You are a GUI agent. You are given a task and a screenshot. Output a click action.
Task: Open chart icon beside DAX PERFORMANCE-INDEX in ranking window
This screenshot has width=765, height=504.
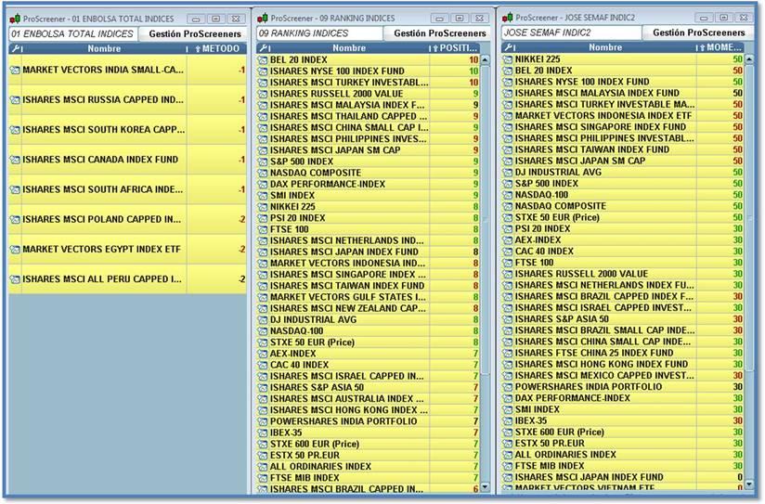point(263,184)
